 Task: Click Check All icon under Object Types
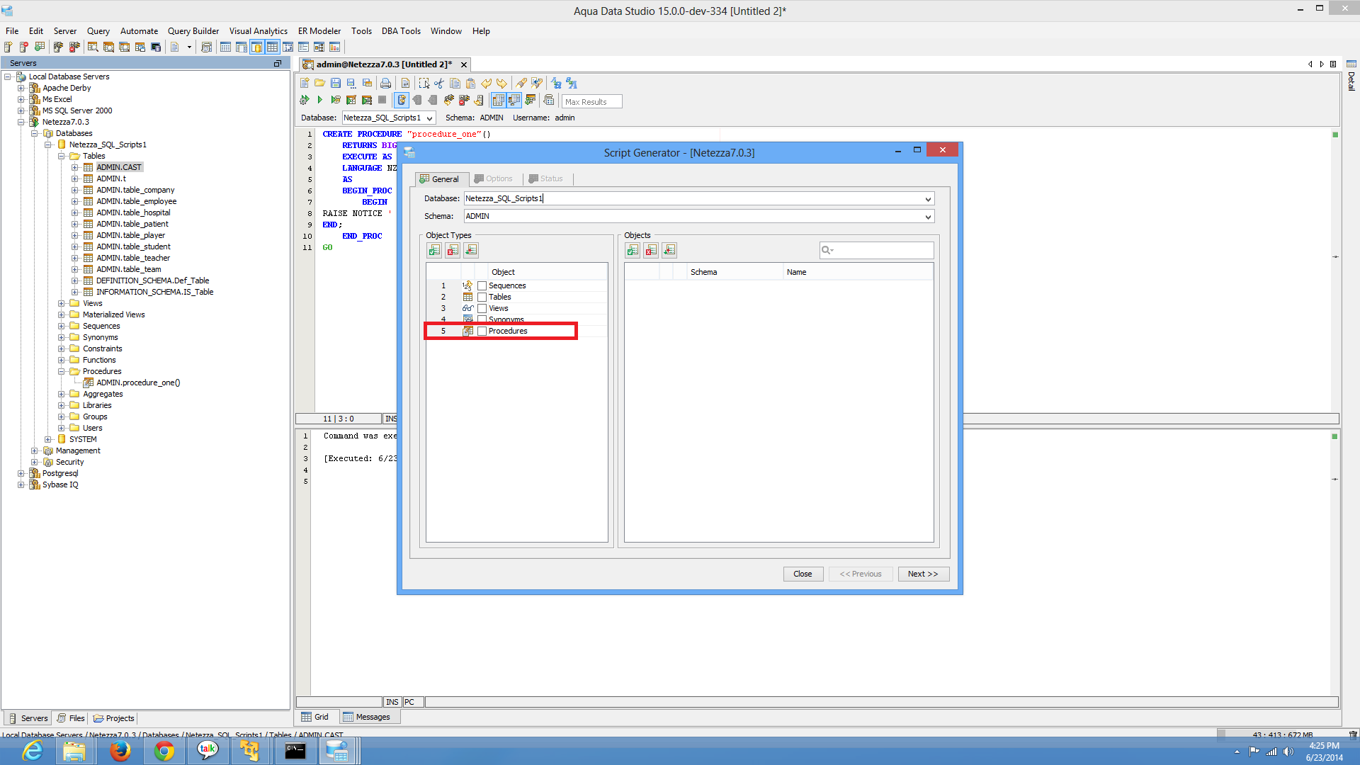[x=434, y=250]
